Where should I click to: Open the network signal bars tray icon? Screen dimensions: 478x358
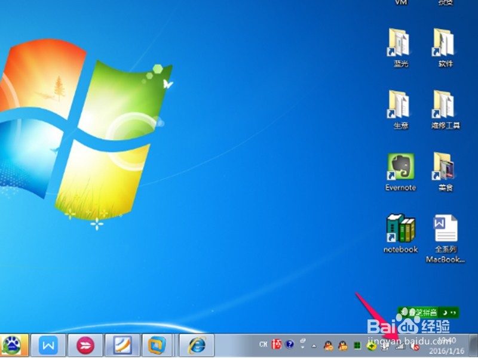400,346
